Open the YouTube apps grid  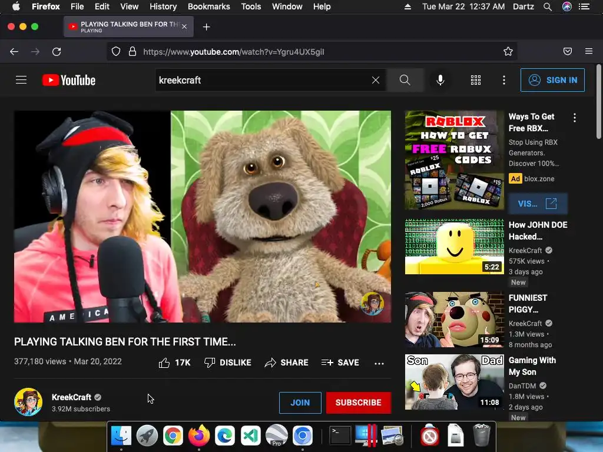point(476,80)
